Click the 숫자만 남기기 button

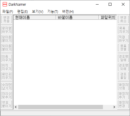7,87
